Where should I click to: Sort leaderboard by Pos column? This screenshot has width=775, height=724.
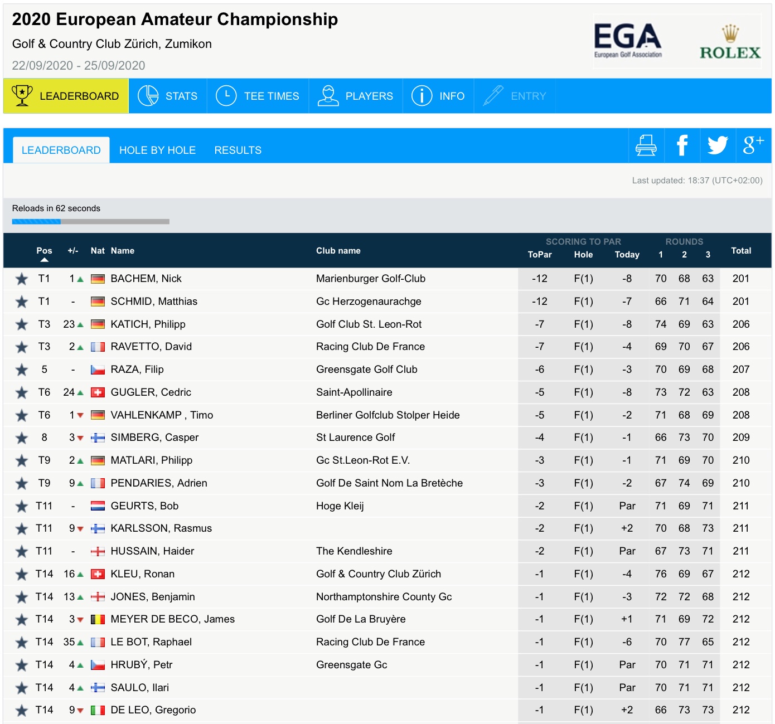pos(44,251)
